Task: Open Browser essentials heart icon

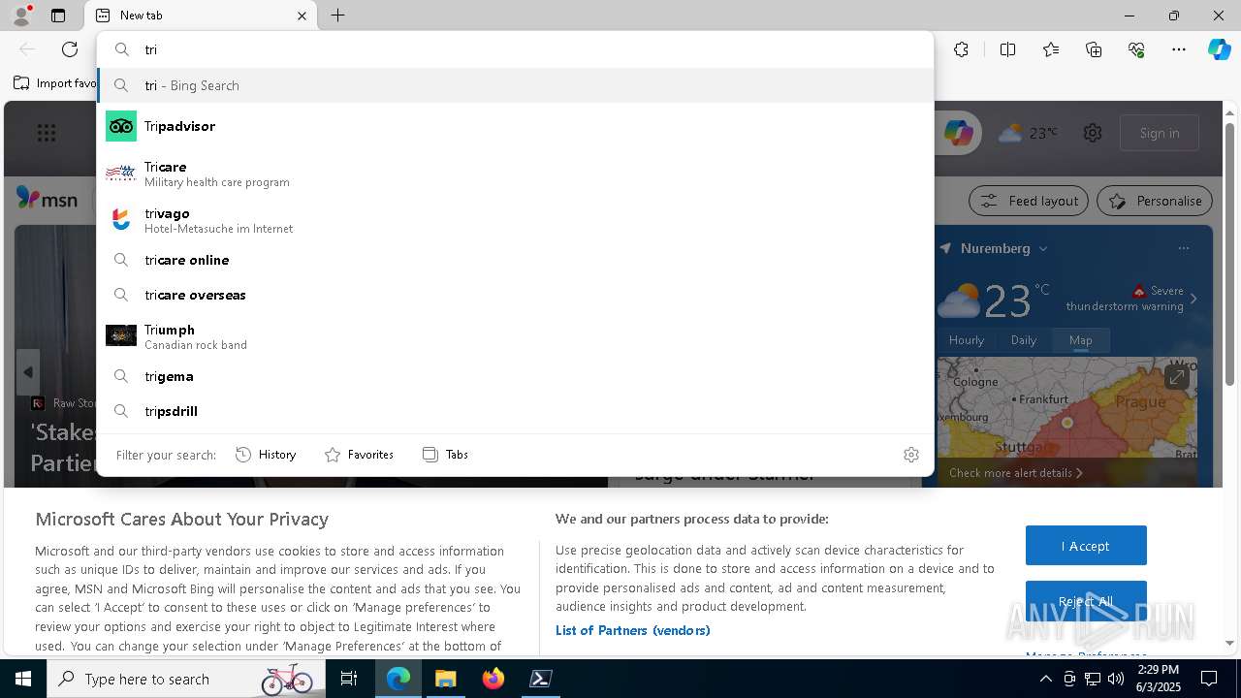Action: point(1136,49)
